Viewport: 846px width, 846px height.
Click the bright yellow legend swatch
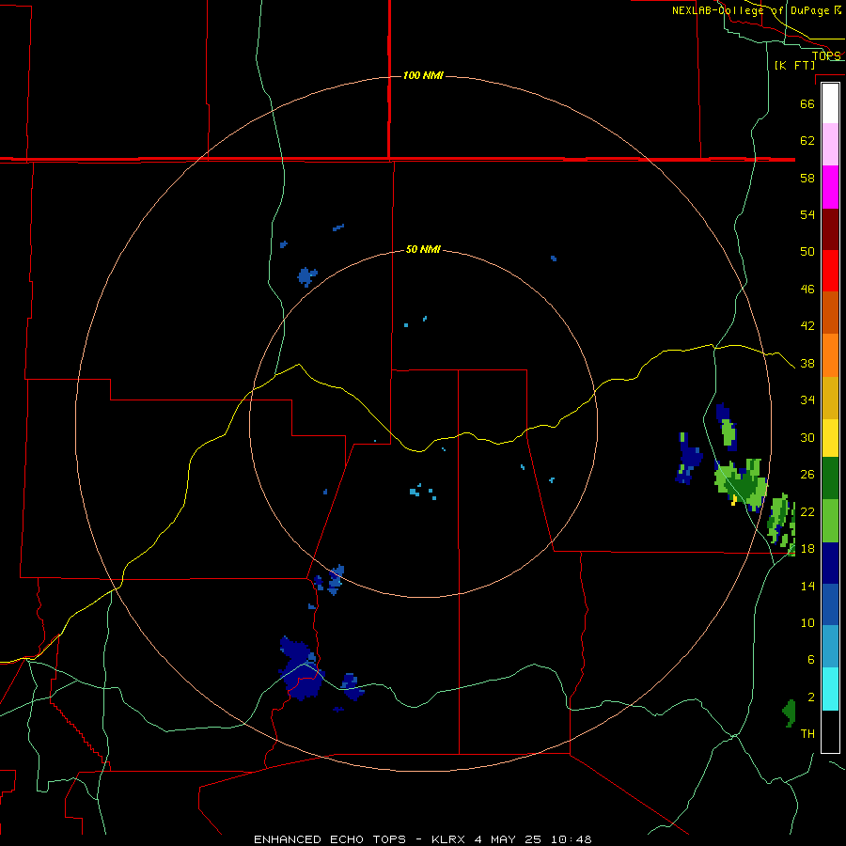click(830, 439)
